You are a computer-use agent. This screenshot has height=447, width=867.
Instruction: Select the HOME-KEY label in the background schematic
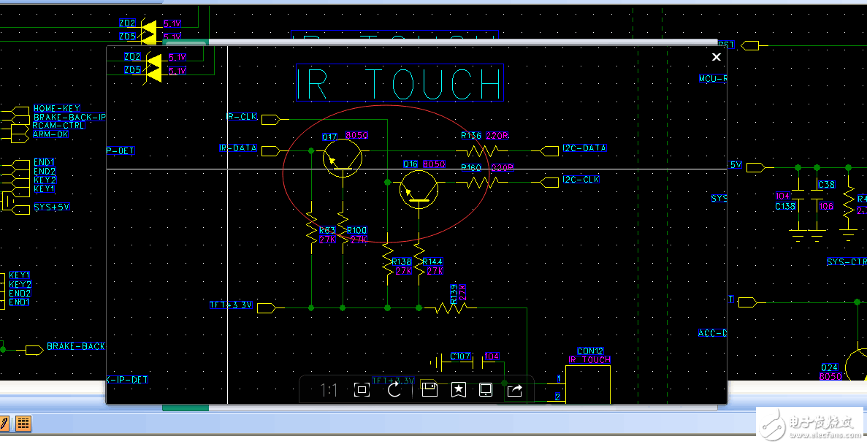tap(56, 108)
